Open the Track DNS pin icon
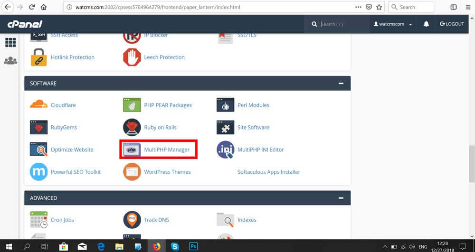Viewport: 475px width, 252px height. coord(132,220)
